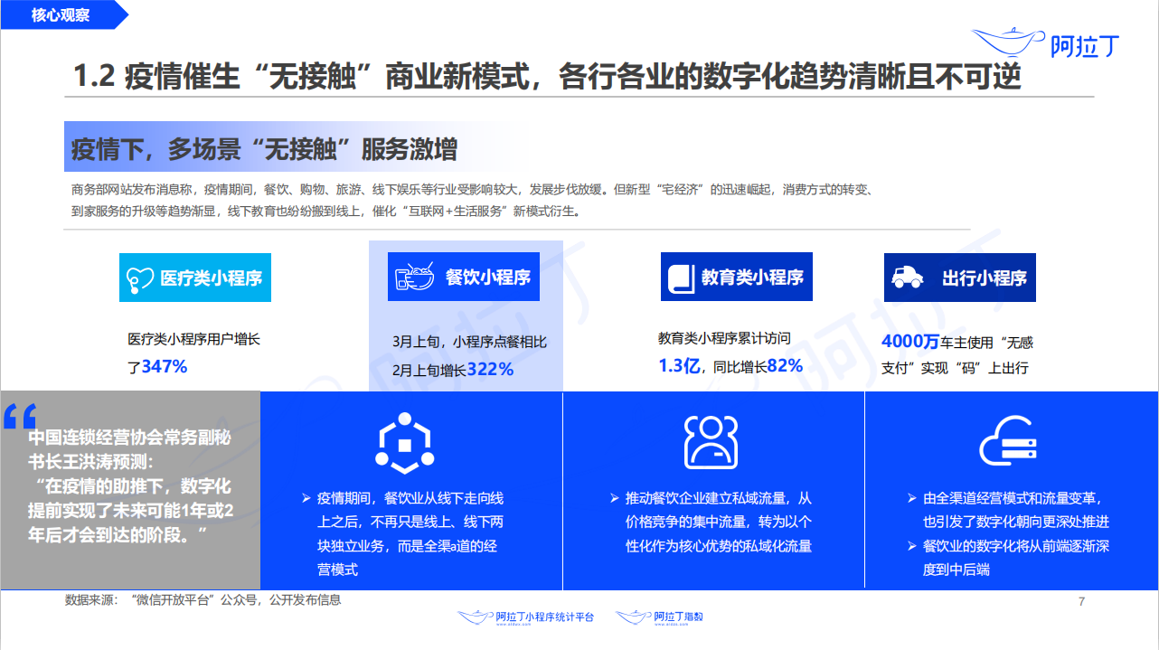Click the car travel icon
Screen dimensions: 1159x650
908,277
